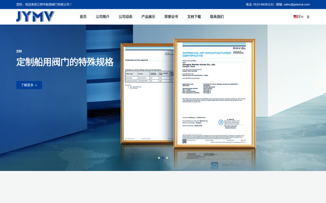Viewport: 326px width, 203px height.
Task: Open 产品展示 menu item
Action: point(148,17)
